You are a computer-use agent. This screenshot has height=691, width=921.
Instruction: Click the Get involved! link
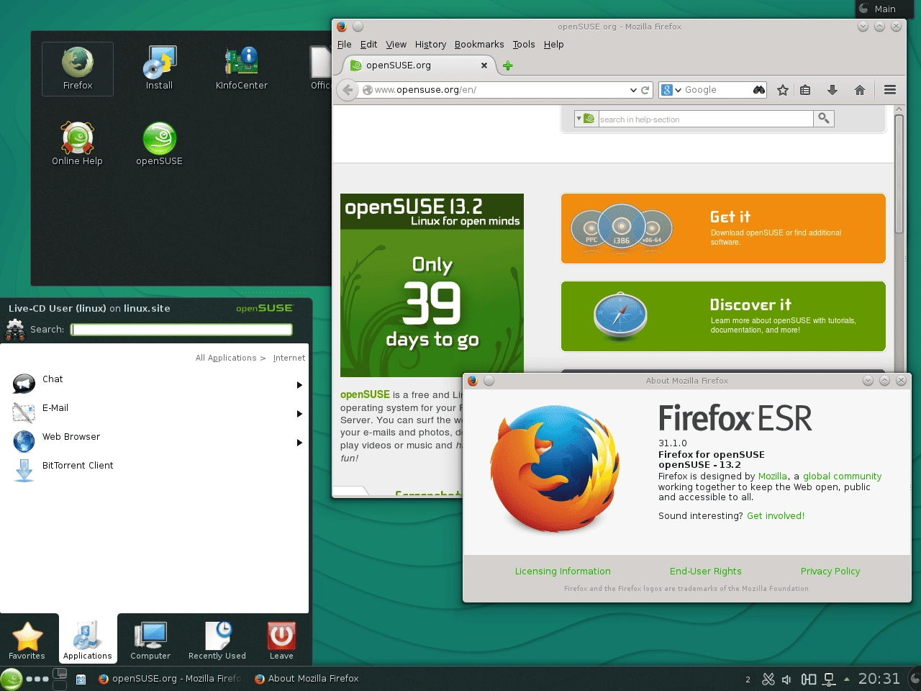[776, 516]
